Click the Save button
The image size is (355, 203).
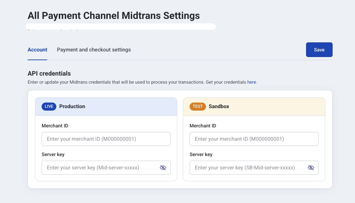(319, 50)
